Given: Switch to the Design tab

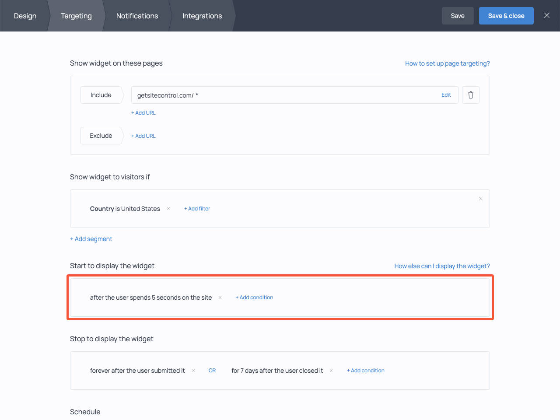Looking at the screenshot, I should click(x=25, y=16).
